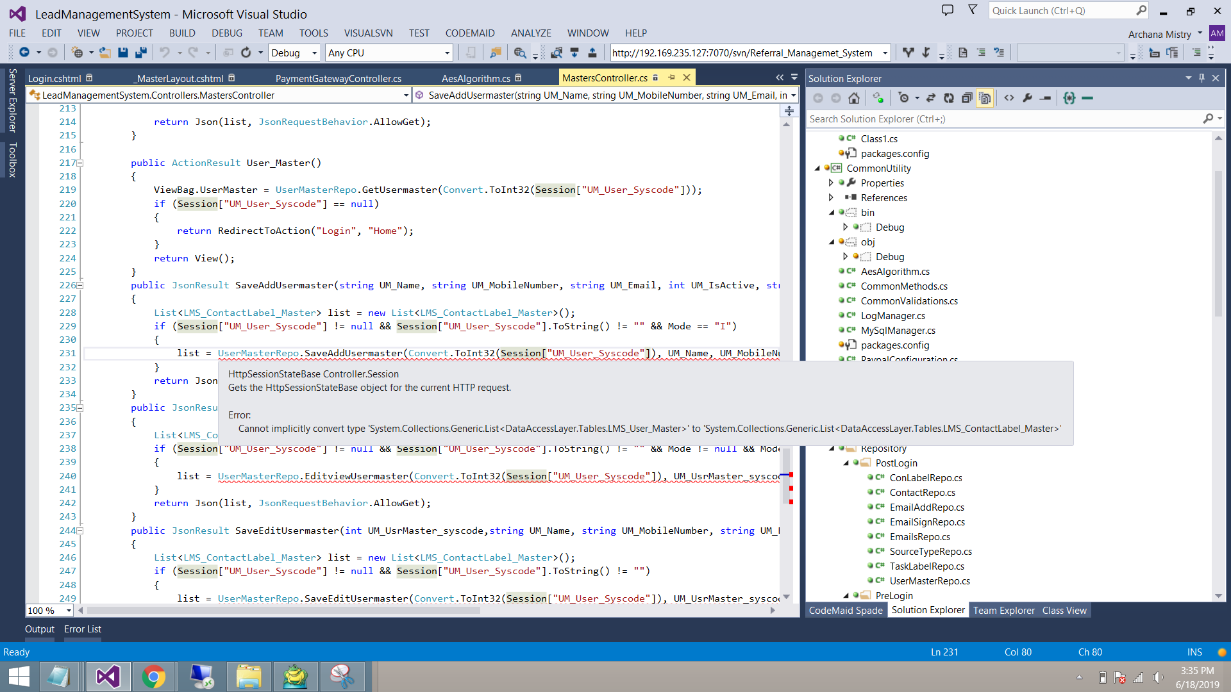Collapse the method outlining at line 235
Screen dimensions: 1231x692
80,408
